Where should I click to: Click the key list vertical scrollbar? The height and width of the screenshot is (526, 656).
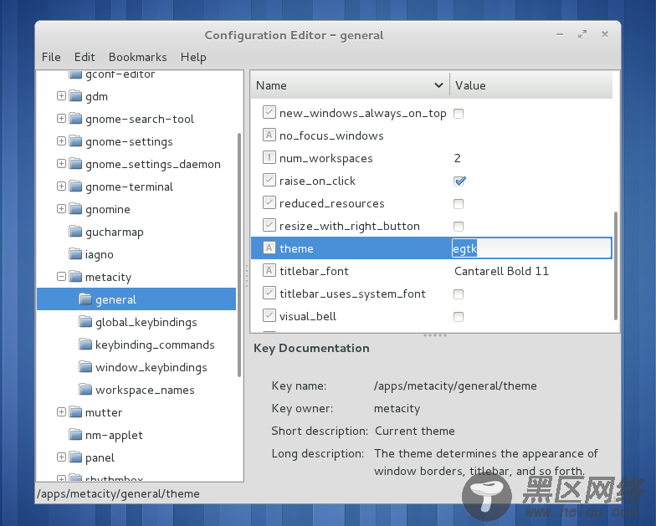(616, 266)
